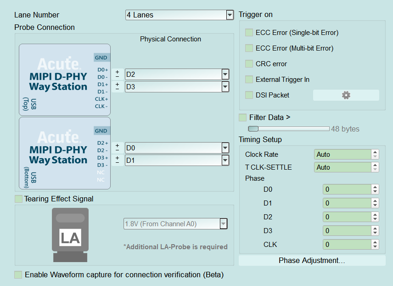
Task: Click the Phase Adjustment button
Action: [312, 260]
